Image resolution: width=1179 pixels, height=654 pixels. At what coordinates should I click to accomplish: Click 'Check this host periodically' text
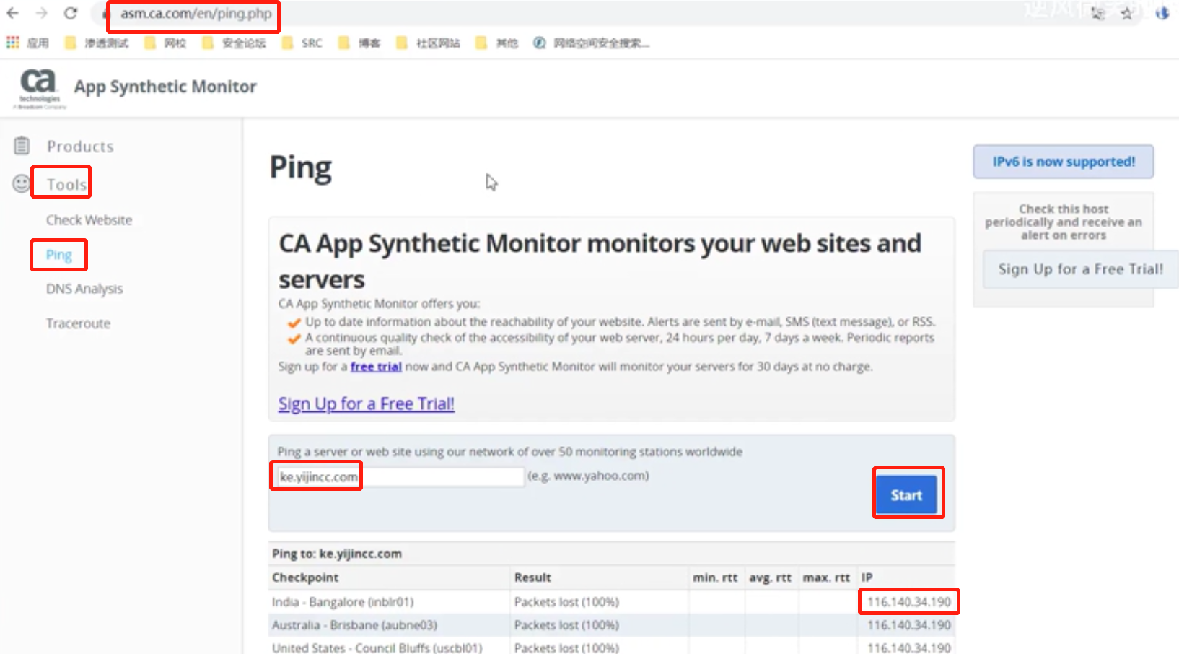tap(1064, 222)
